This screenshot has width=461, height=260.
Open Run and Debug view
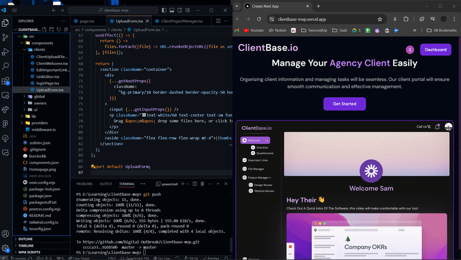point(6,52)
